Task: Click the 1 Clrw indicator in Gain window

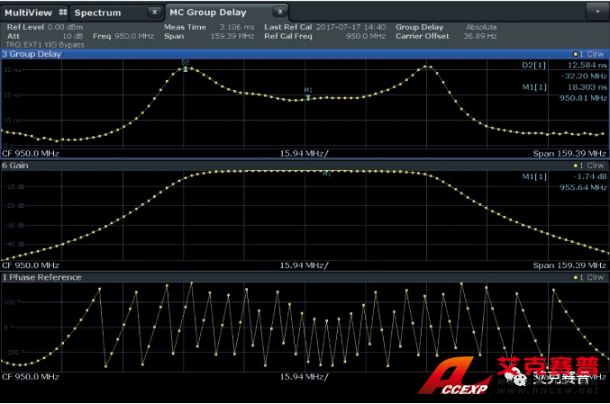Action: point(589,166)
